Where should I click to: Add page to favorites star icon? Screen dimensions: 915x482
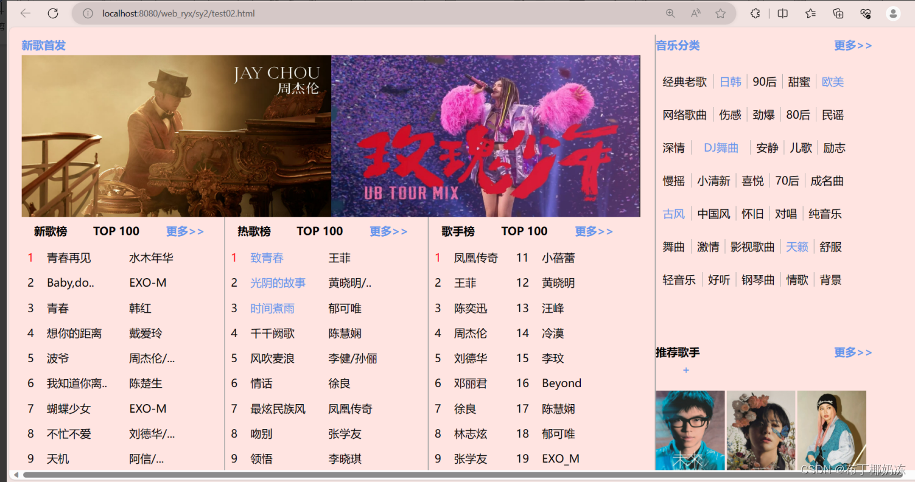[721, 13]
